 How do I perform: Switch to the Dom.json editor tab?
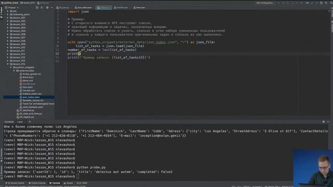tap(139, 7)
